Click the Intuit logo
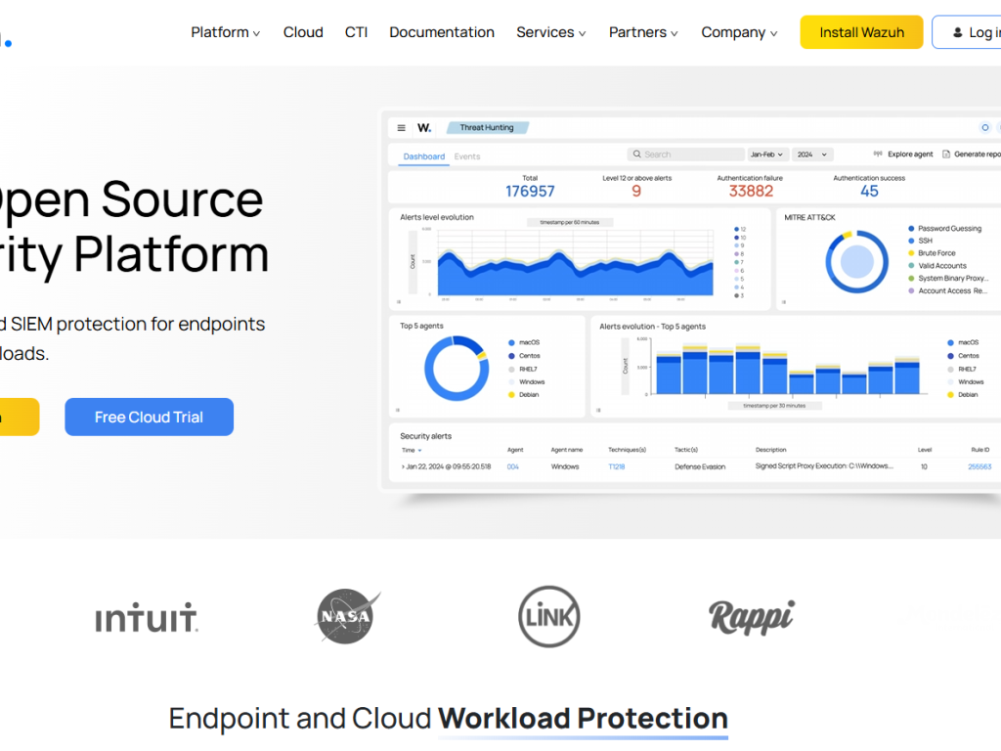 point(147,618)
